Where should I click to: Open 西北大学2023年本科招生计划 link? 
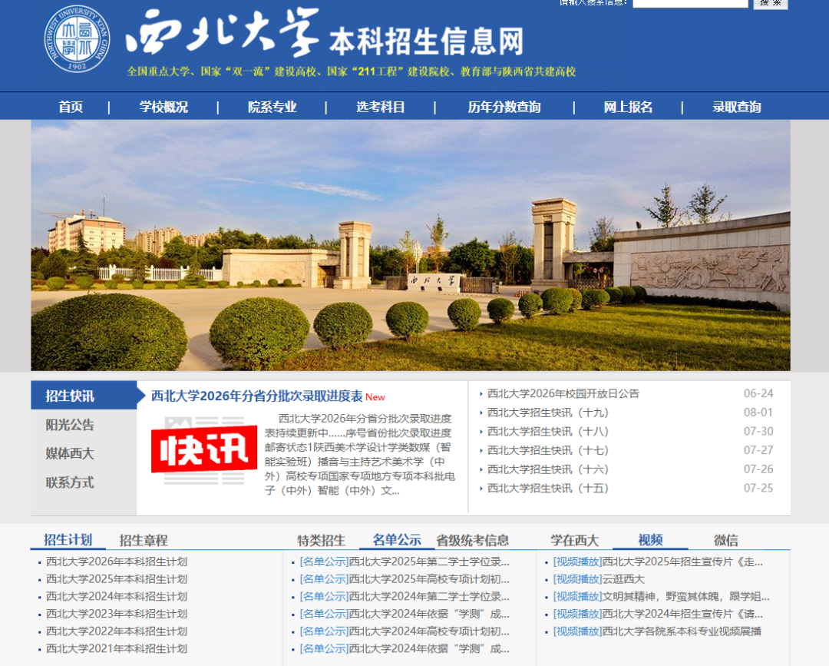117,615
